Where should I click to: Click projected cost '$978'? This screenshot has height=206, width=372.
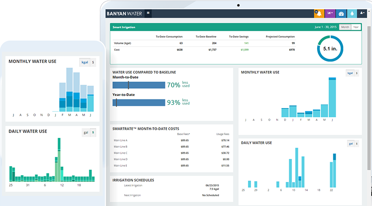292,50
